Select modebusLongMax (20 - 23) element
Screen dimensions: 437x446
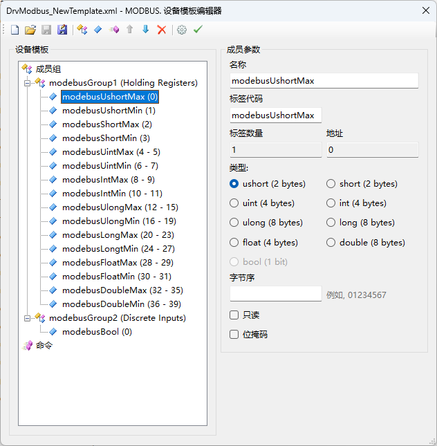pyautogui.click(x=118, y=235)
